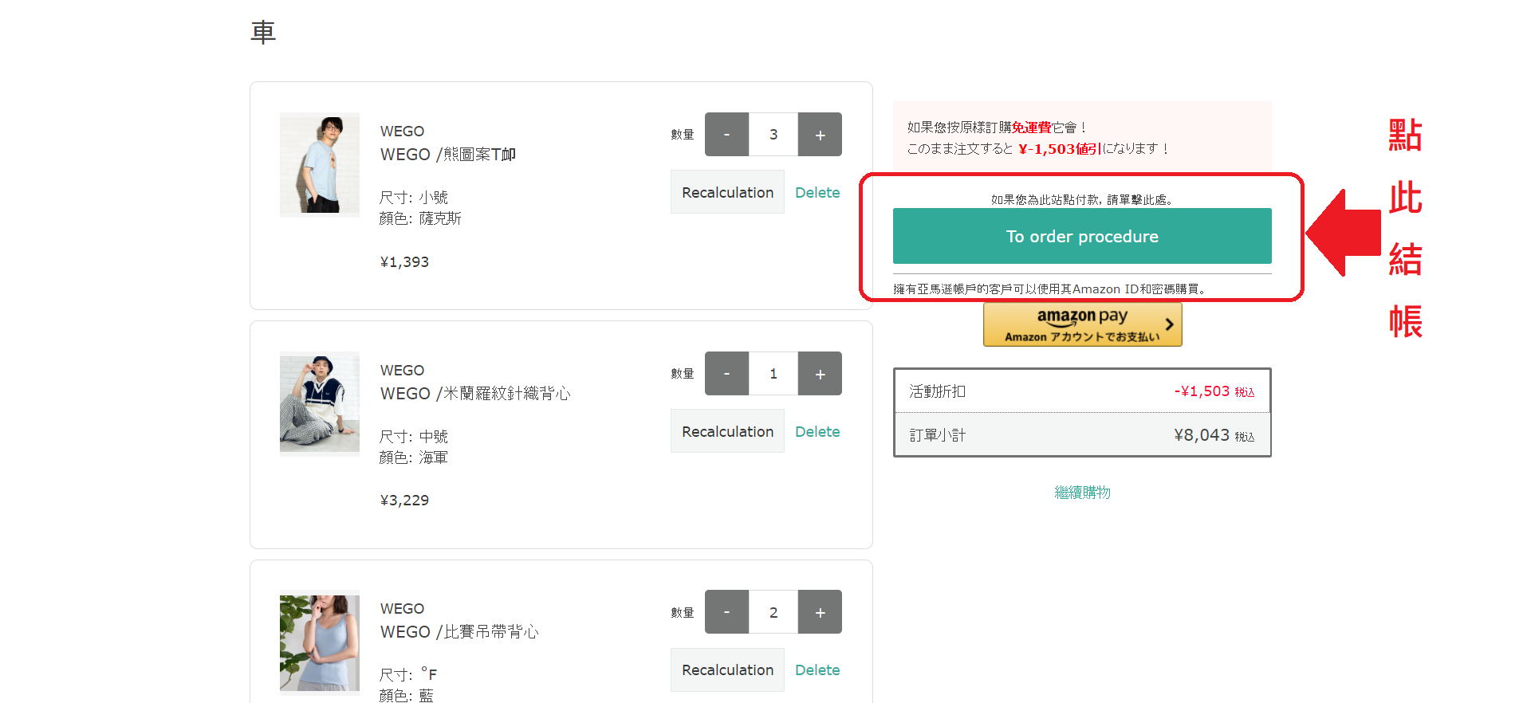
Task: Click the Amazon Pay payment button
Action: pyautogui.click(x=1082, y=325)
